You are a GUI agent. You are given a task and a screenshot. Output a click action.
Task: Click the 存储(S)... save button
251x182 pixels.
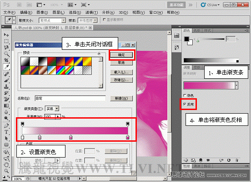tap(121, 80)
